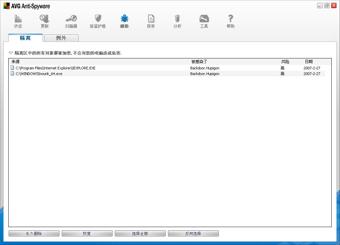
Task: Click 永久删除 (Delete permanently) button
Action: [x=34, y=233]
